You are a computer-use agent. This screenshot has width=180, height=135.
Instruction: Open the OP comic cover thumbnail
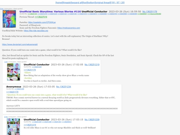(9, 19)
